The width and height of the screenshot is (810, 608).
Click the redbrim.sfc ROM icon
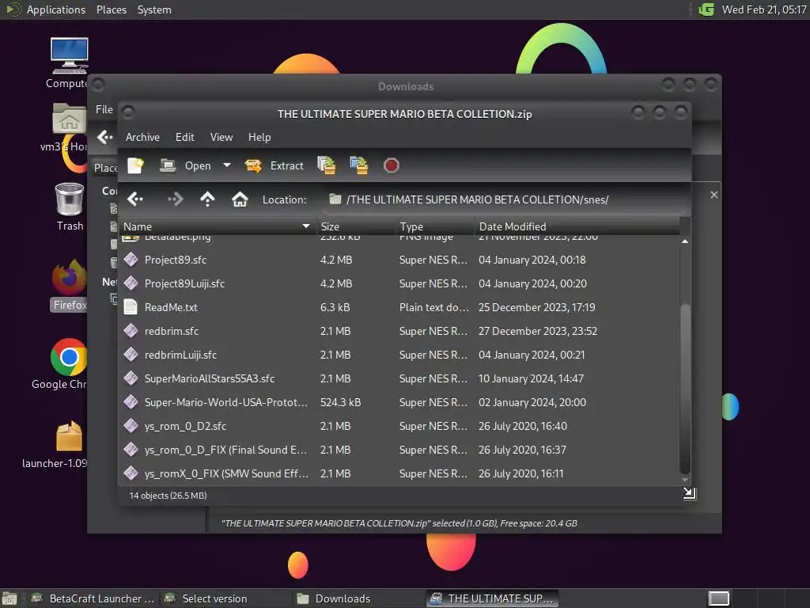click(131, 331)
